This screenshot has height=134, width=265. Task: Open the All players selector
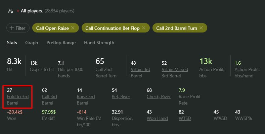click(x=31, y=11)
